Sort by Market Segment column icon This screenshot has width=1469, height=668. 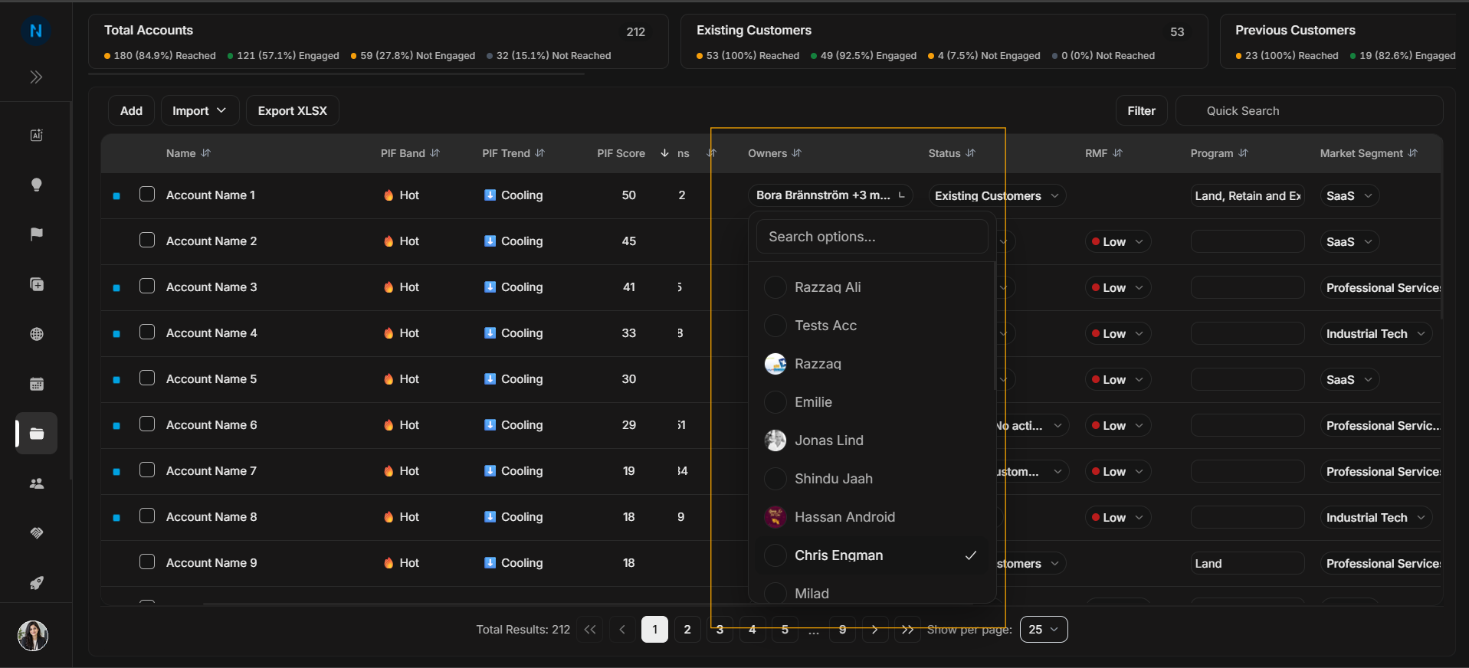(1413, 153)
